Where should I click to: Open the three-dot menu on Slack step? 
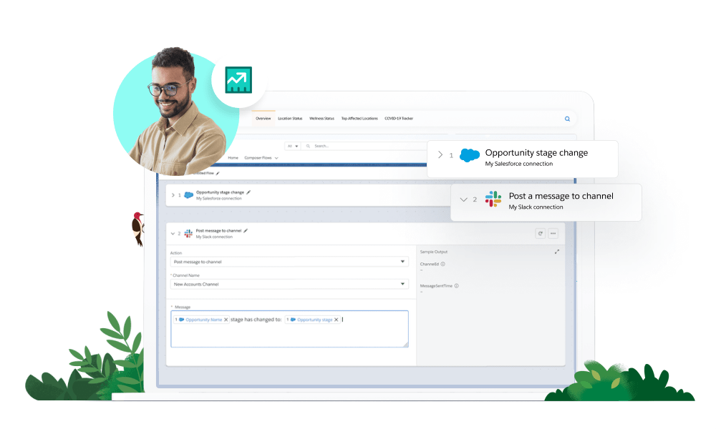(x=553, y=233)
